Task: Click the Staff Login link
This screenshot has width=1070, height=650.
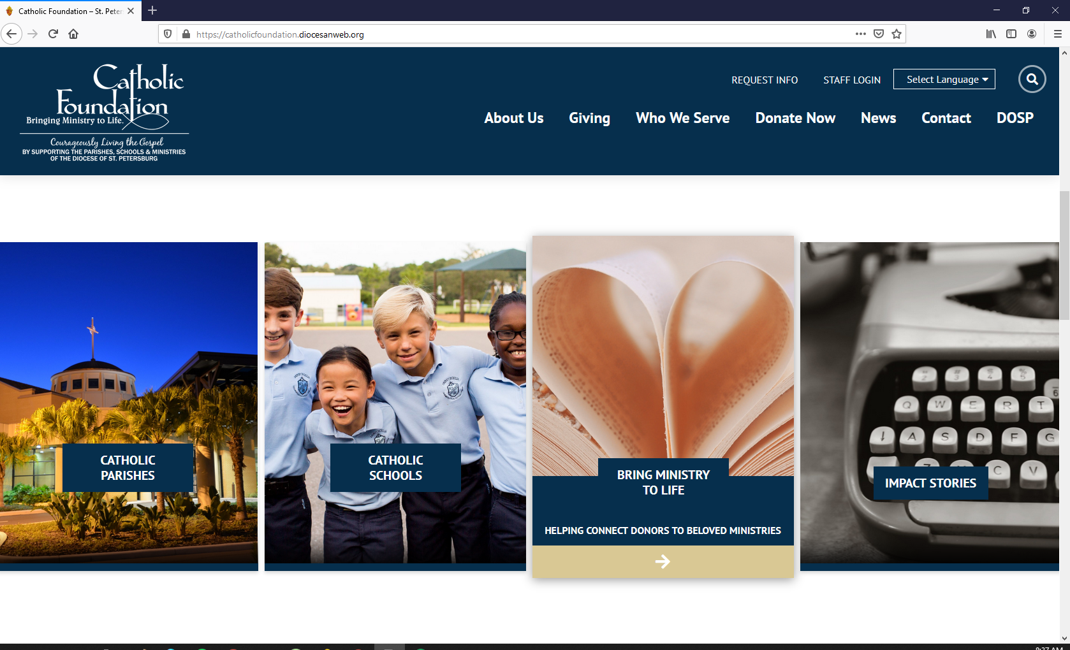Action: [851, 80]
